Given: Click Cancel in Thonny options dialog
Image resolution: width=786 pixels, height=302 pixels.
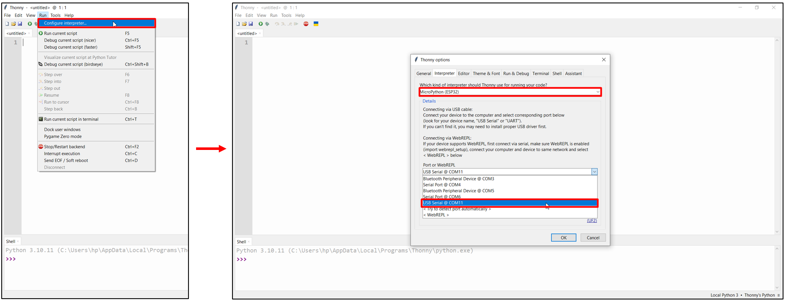Looking at the screenshot, I should [x=593, y=238].
